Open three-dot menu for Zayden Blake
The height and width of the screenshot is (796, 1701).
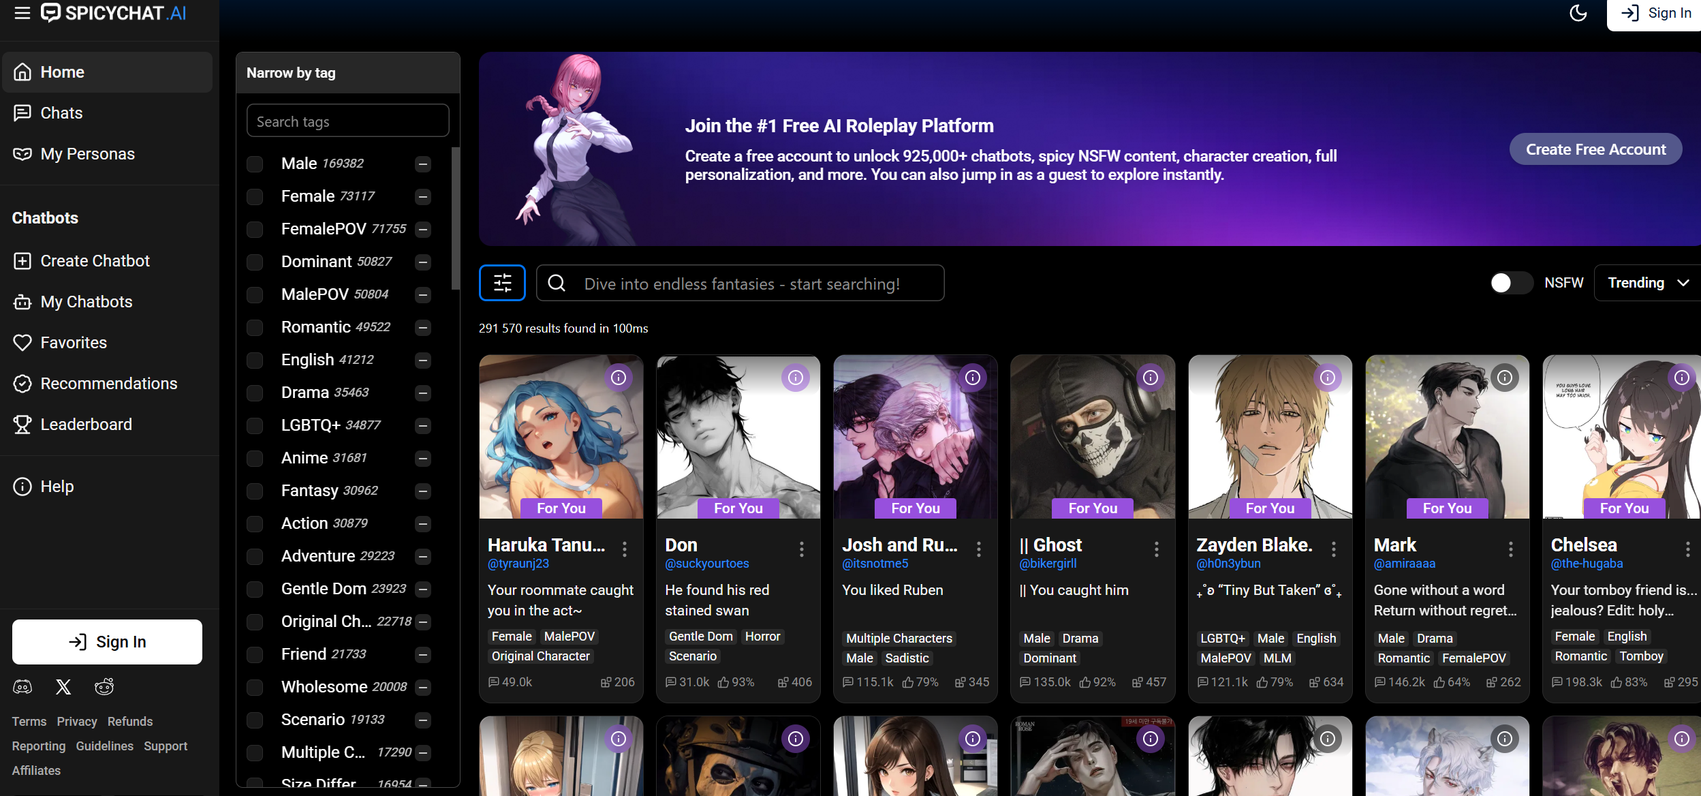coord(1334,549)
